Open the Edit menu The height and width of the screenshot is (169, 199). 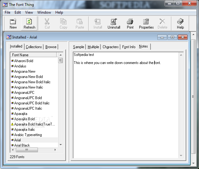tap(18, 12)
